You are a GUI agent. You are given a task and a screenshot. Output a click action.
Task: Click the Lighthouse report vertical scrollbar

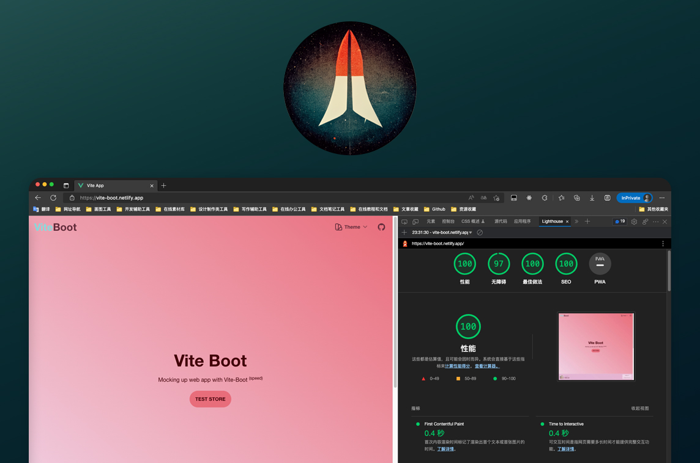(669, 271)
